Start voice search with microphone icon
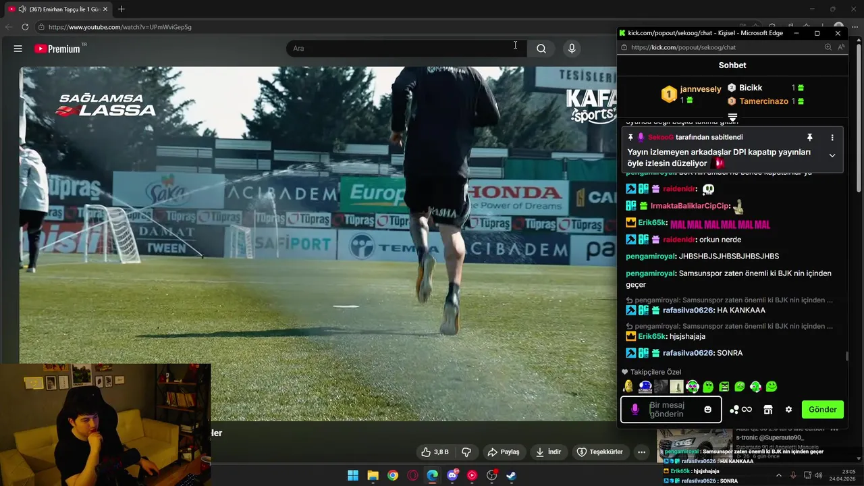Image resolution: width=864 pixels, height=486 pixels. (x=572, y=49)
